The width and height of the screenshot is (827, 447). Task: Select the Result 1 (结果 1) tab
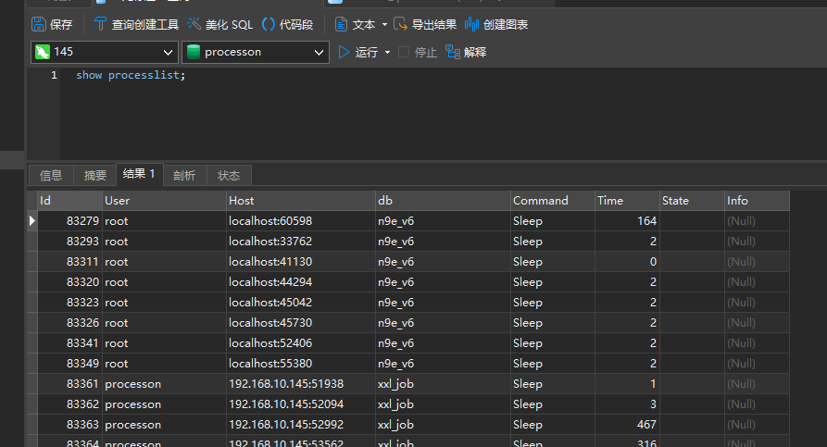pyautogui.click(x=139, y=174)
